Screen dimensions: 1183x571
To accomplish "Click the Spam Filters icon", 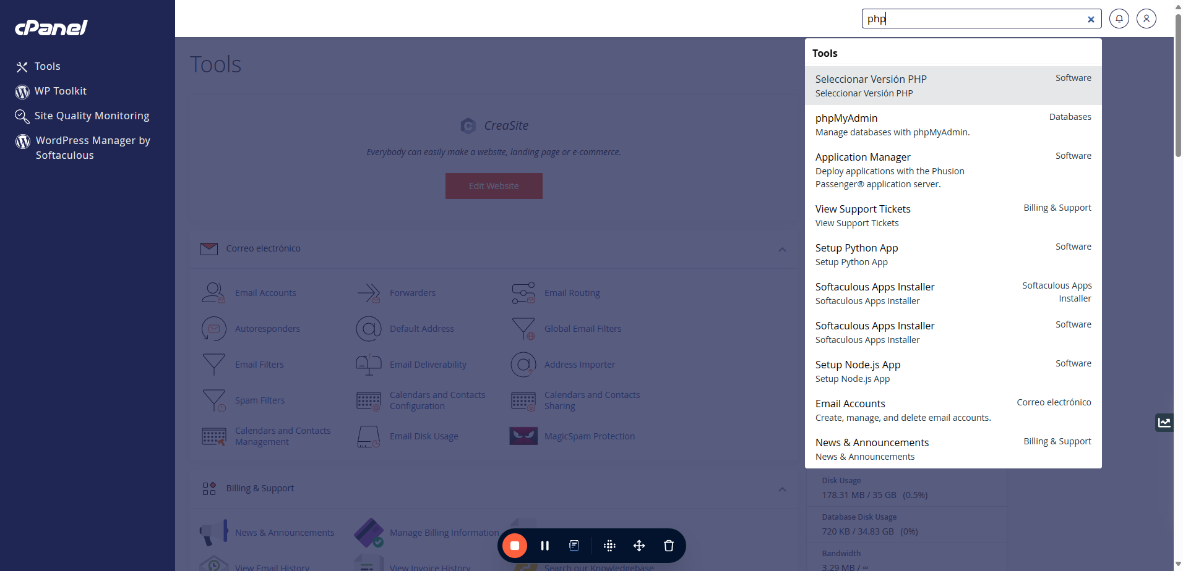I will pos(213,400).
